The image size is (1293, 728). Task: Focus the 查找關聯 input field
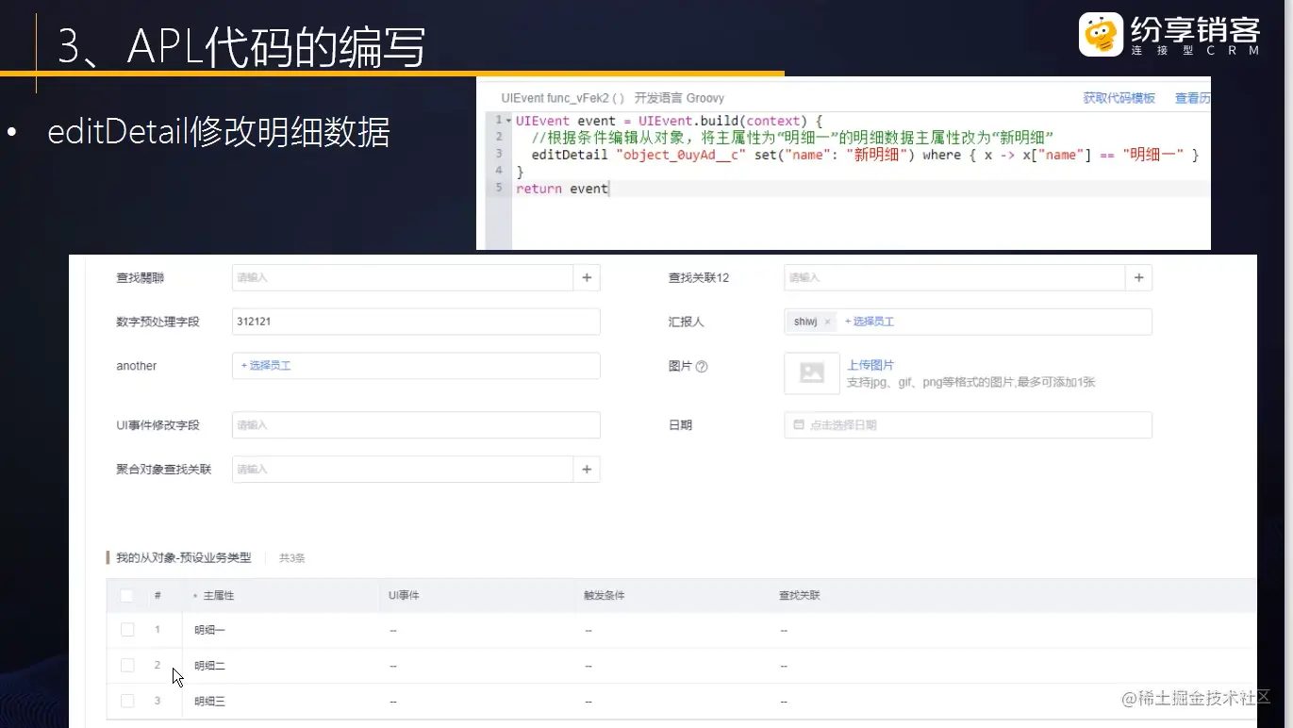coord(403,277)
